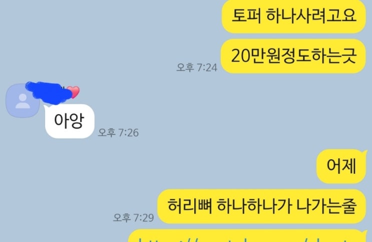This screenshot has height=242, width=372.
Task: Click the person silhouette inside the avatar
Action: (23, 101)
